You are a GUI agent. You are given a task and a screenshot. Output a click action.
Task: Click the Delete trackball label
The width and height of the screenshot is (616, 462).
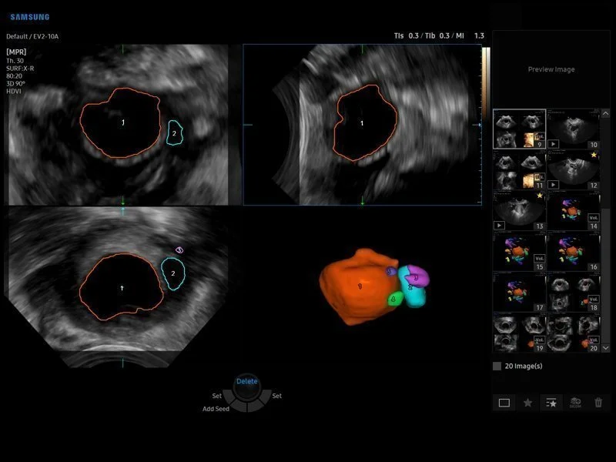click(x=246, y=381)
